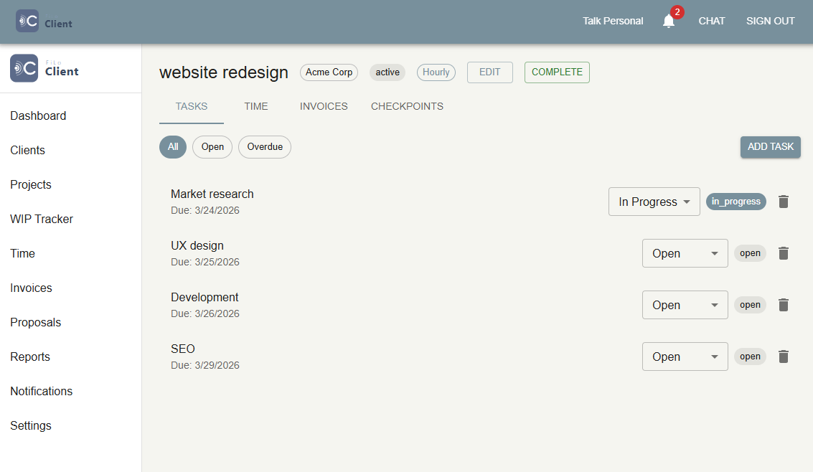813x472 pixels.
Task: Switch to the INVOICES tab
Action: tap(323, 106)
